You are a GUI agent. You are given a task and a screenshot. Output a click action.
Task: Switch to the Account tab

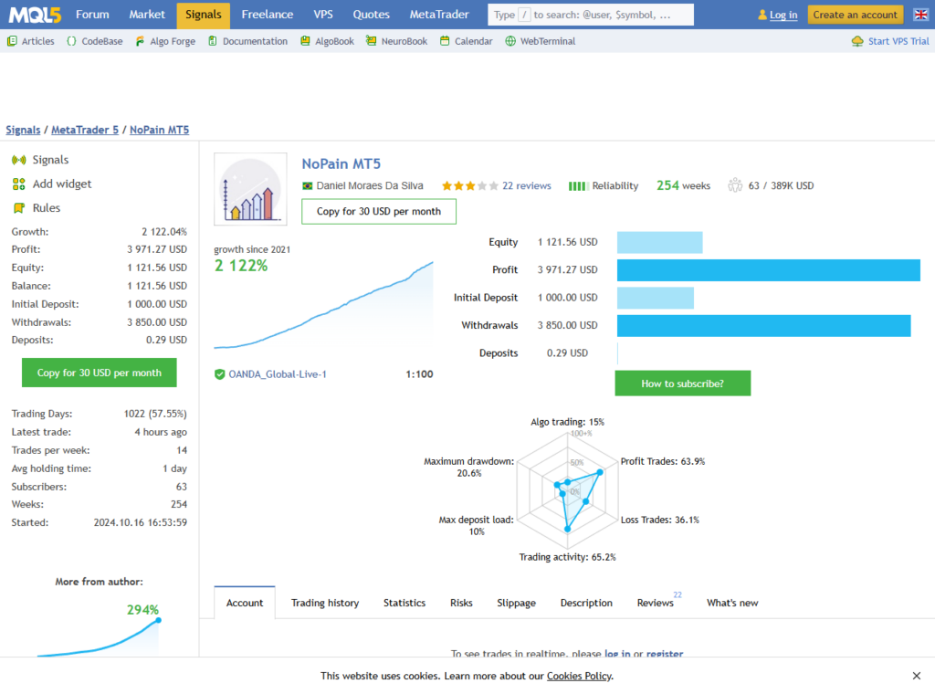tap(245, 603)
